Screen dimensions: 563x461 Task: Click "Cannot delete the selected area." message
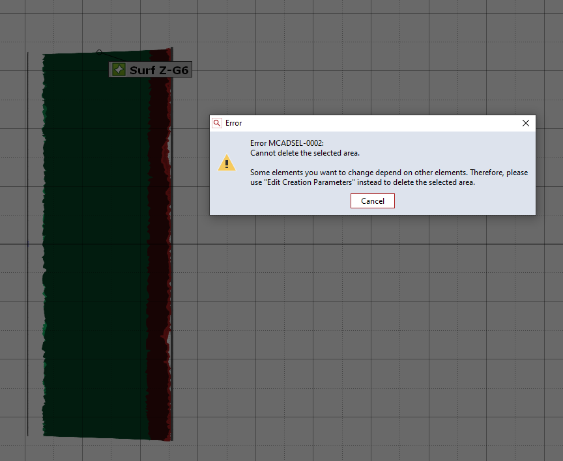(305, 153)
